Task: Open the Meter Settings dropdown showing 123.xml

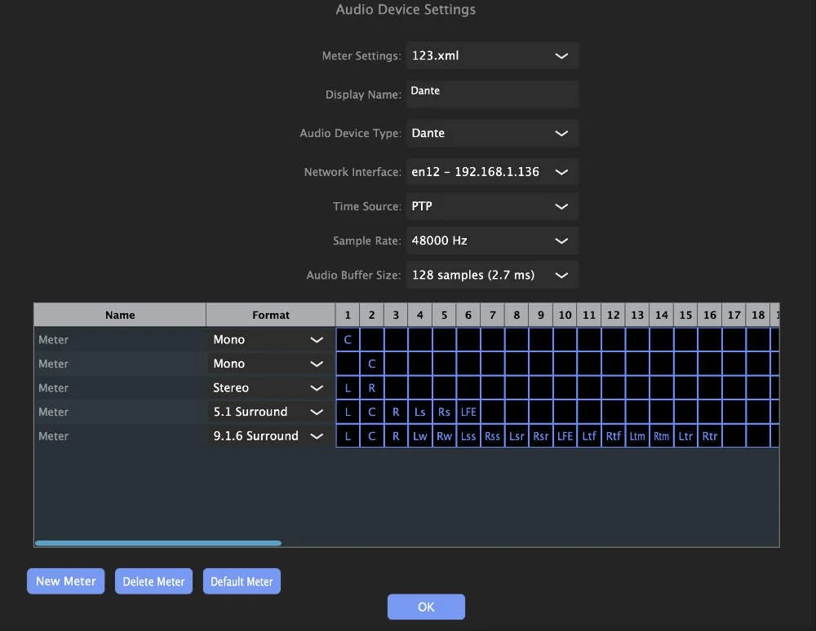Action: 492,55
